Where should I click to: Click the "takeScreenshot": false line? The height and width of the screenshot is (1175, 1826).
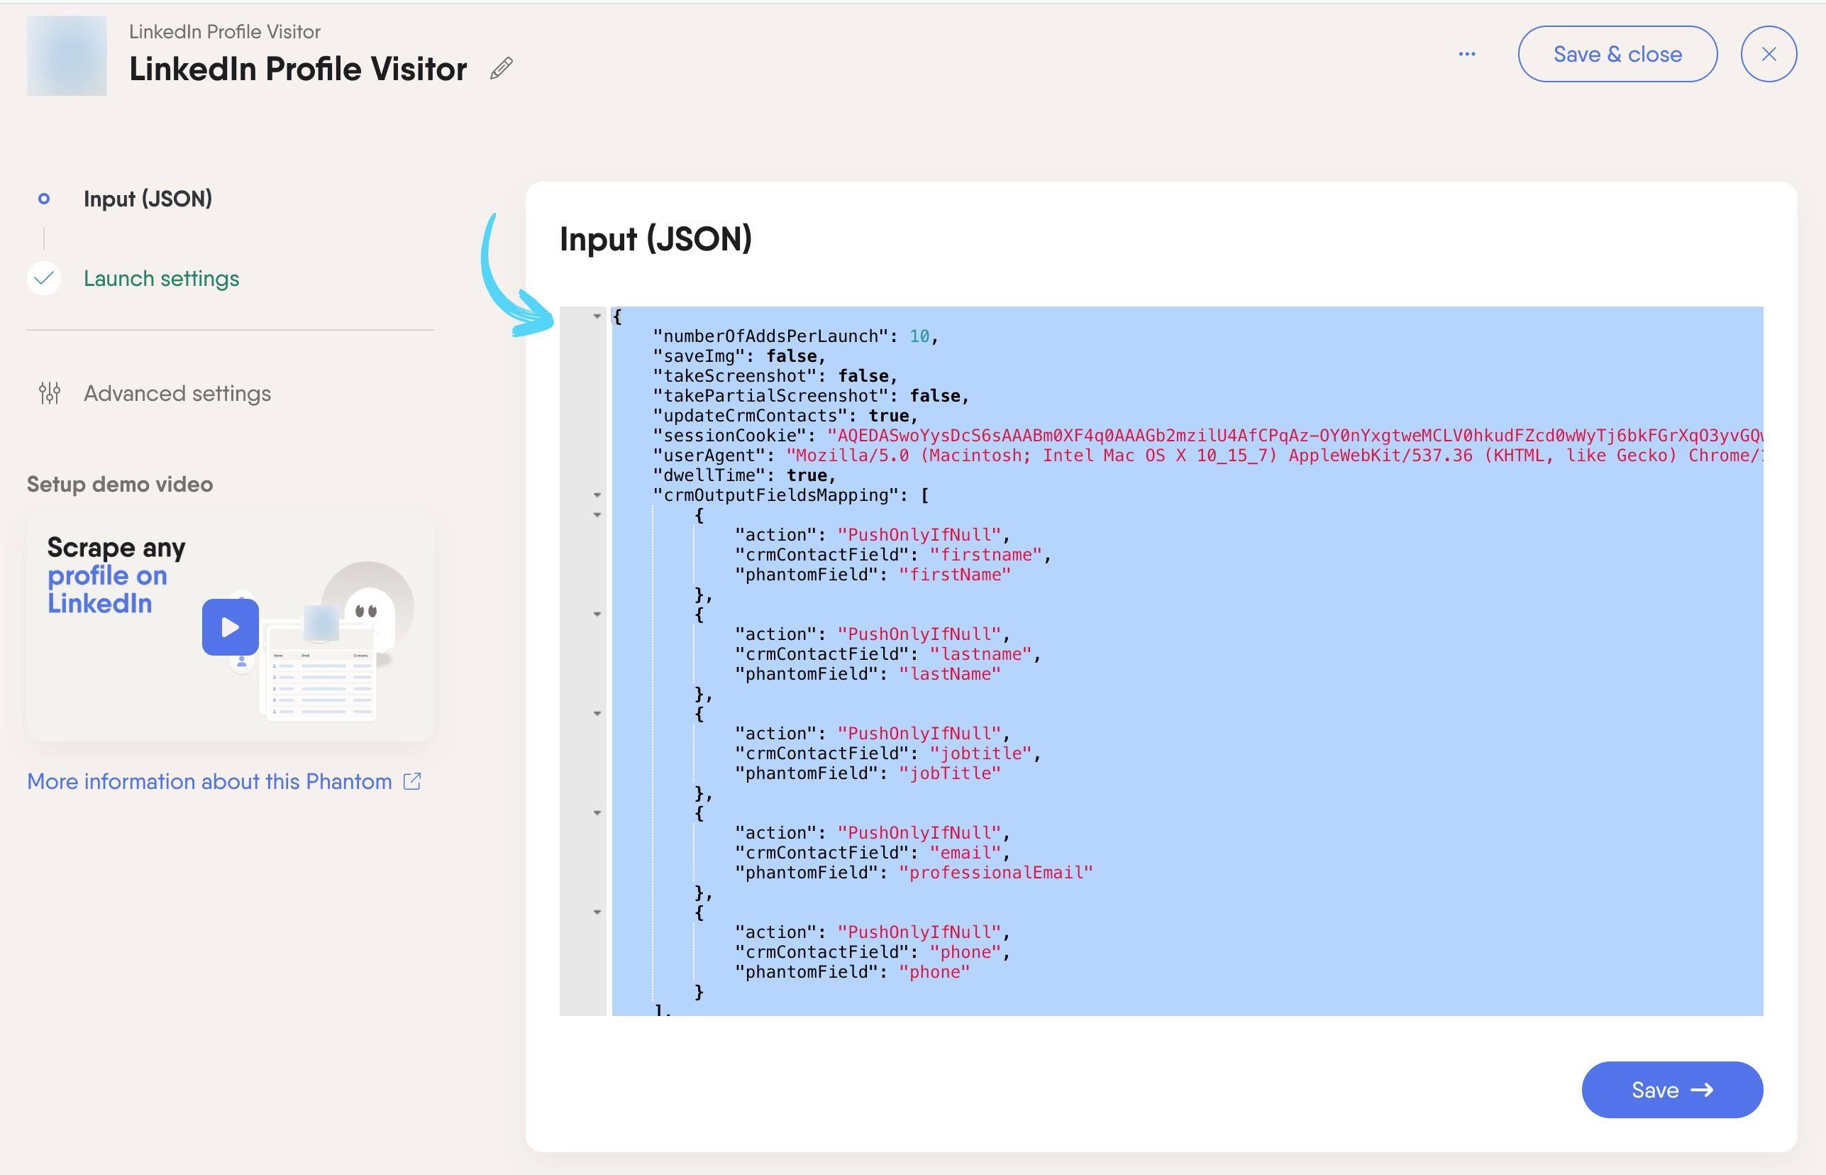[775, 376]
